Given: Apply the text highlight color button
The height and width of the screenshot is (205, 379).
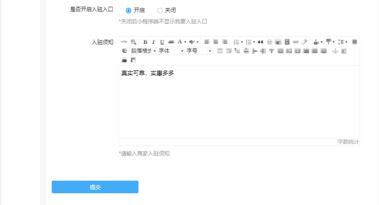Looking at the screenshot, I should [x=192, y=42].
